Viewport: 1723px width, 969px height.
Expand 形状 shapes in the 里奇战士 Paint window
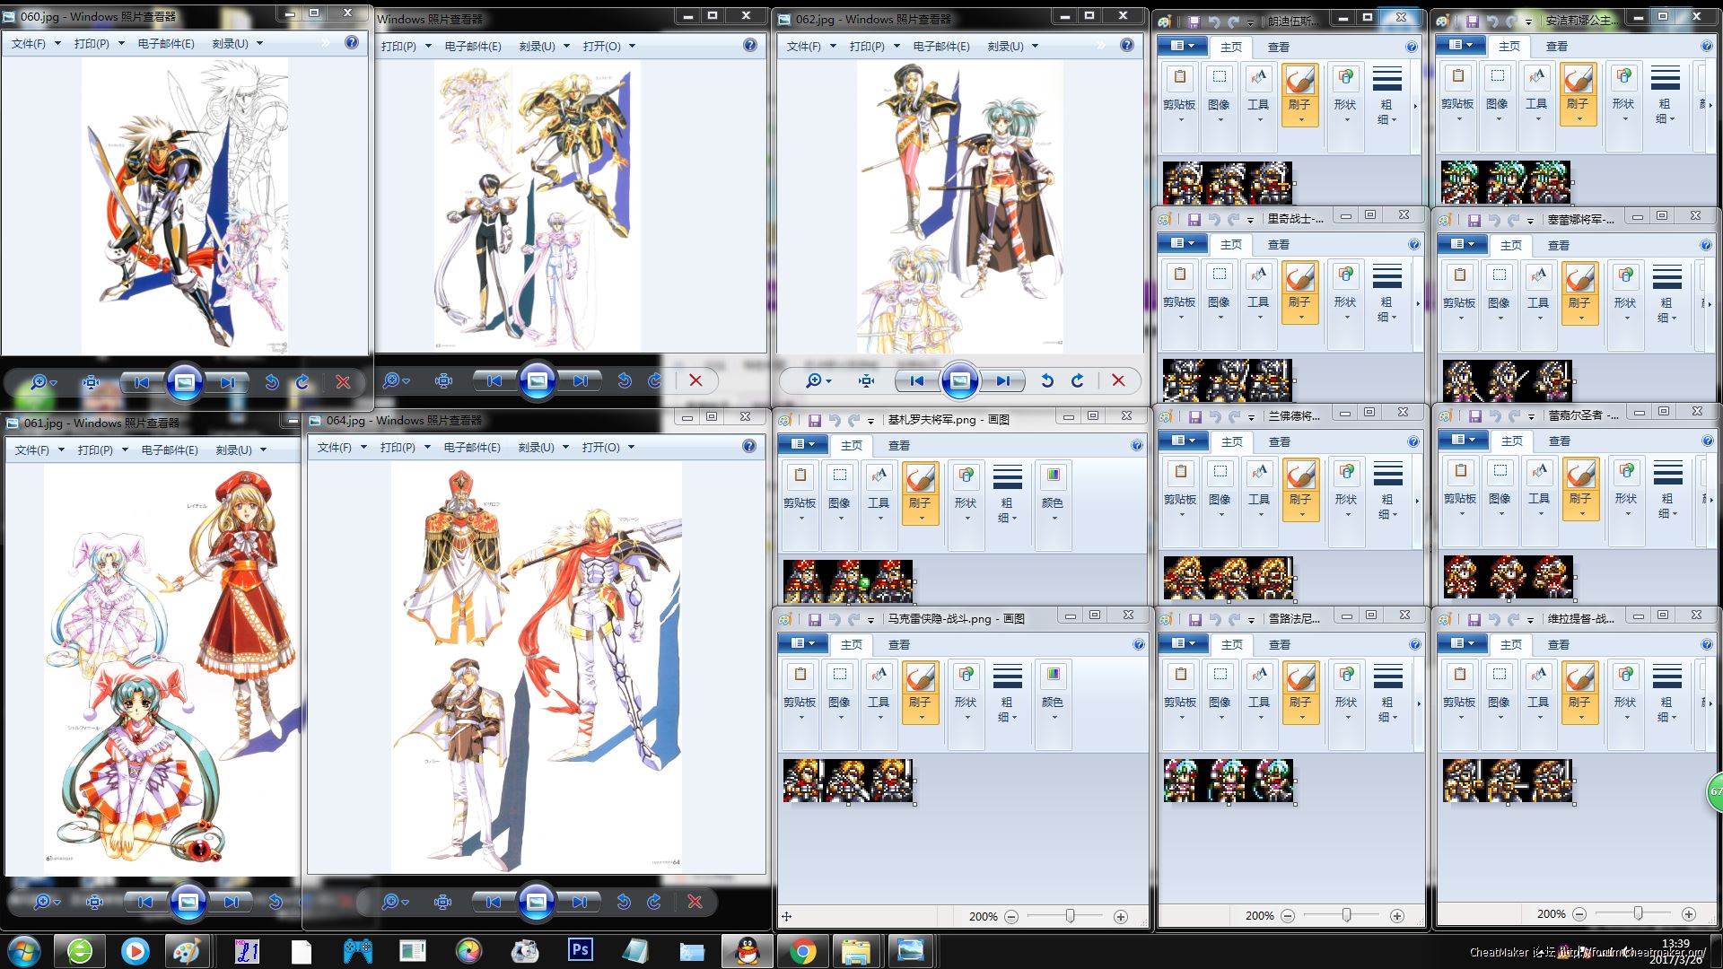1344,304
